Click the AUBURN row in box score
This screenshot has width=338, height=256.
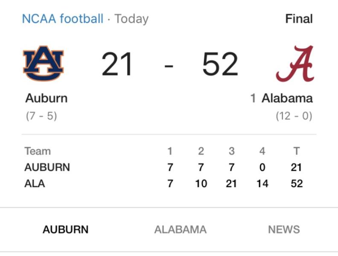click(x=163, y=167)
